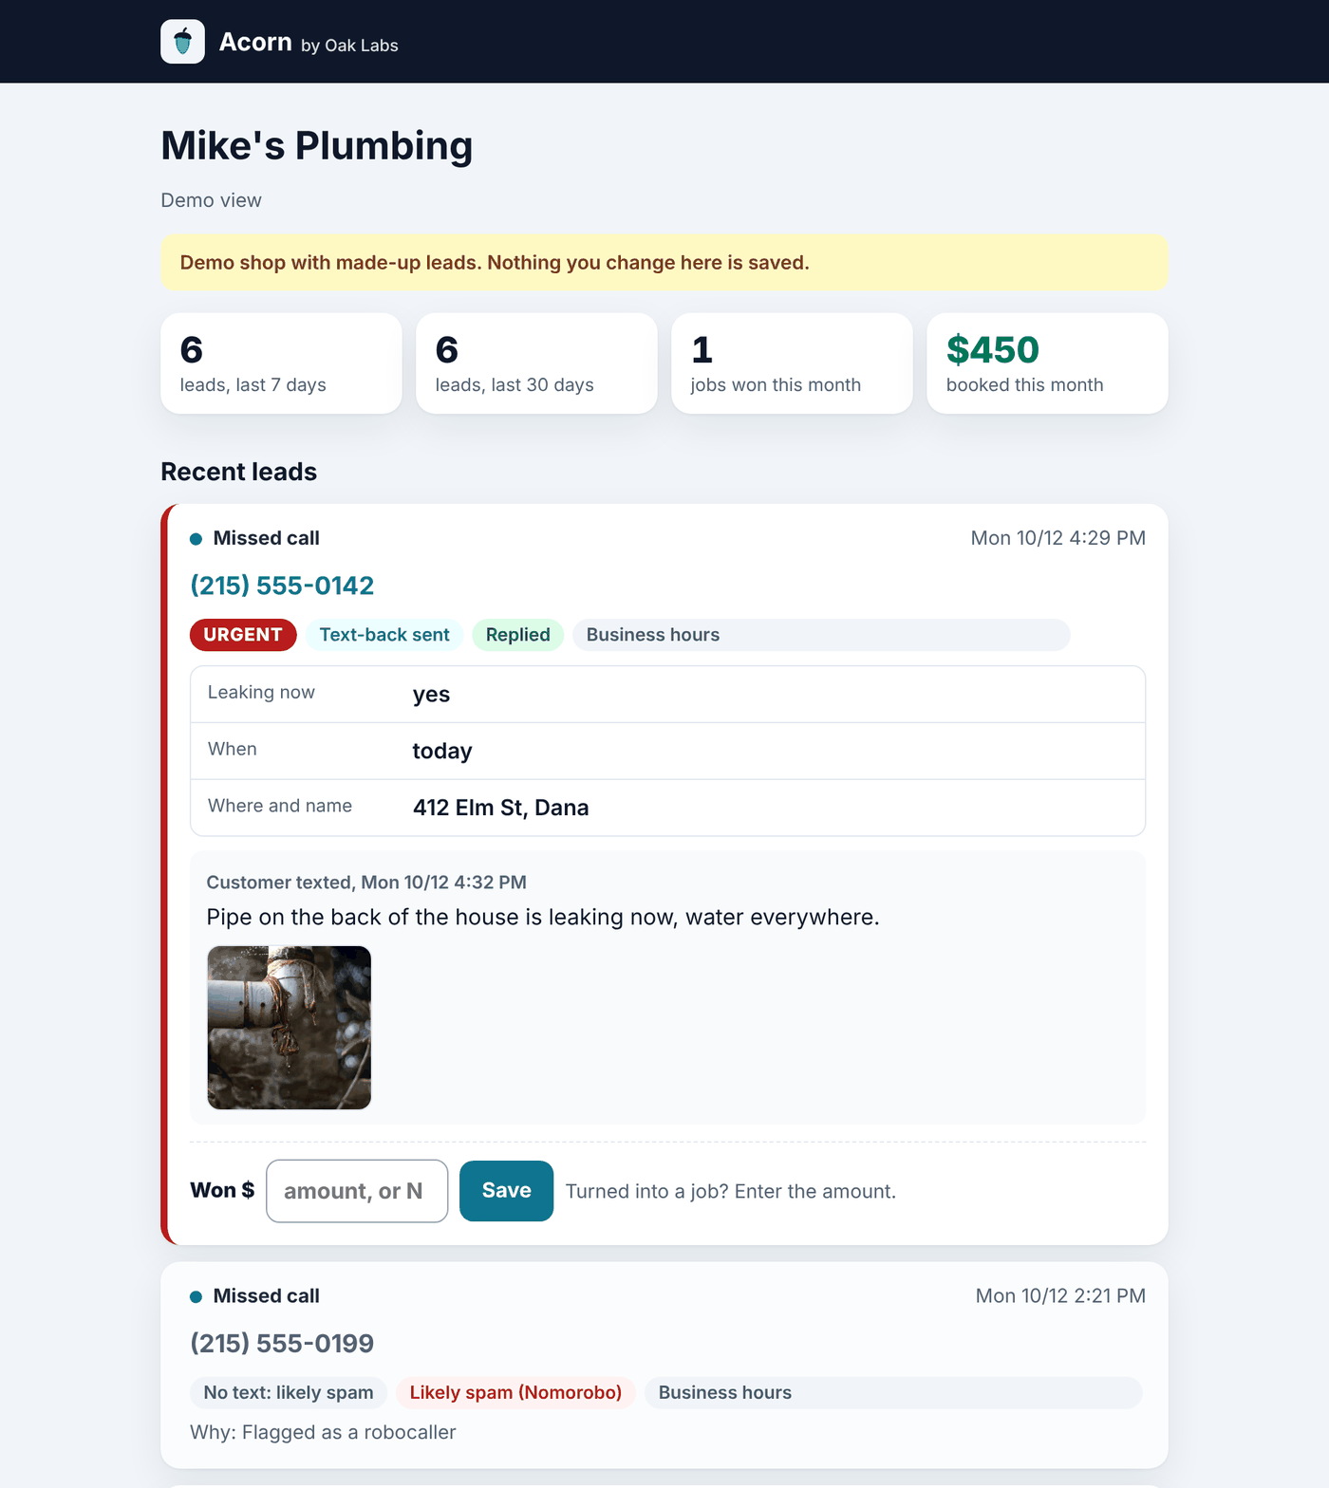Click the teal dot on the 2:21 PM lead
Image resolution: width=1329 pixels, height=1488 pixels.
click(x=196, y=1297)
